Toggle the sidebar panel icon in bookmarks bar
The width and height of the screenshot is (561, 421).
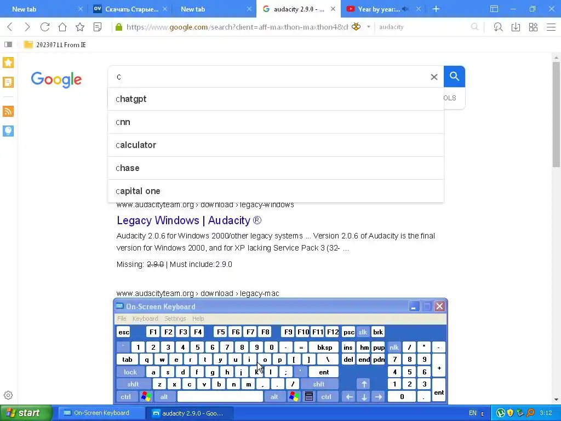coord(8,44)
